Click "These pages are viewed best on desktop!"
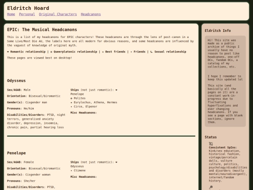 click(39, 58)
